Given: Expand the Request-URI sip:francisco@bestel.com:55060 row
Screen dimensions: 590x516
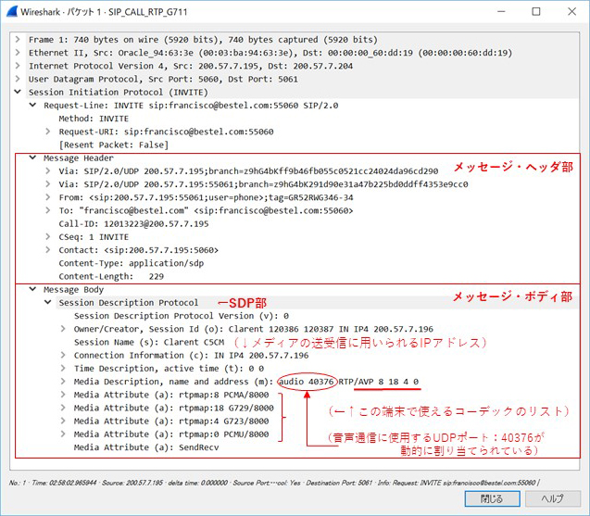Looking at the screenshot, I should pyautogui.click(x=48, y=132).
